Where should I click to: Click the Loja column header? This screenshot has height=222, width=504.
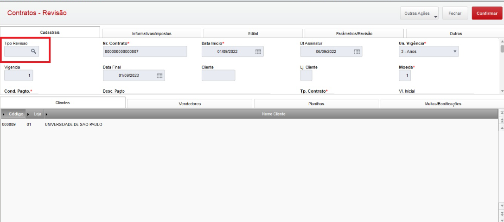tap(35, 114)
